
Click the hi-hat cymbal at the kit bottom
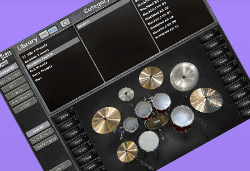[127, 152]
